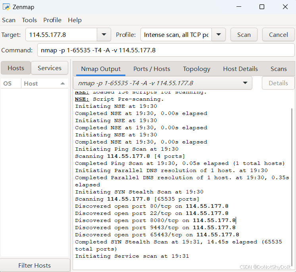Click the Profile combo box text field
This screenshot has width=296, height=272.
[x=176, y=35]
